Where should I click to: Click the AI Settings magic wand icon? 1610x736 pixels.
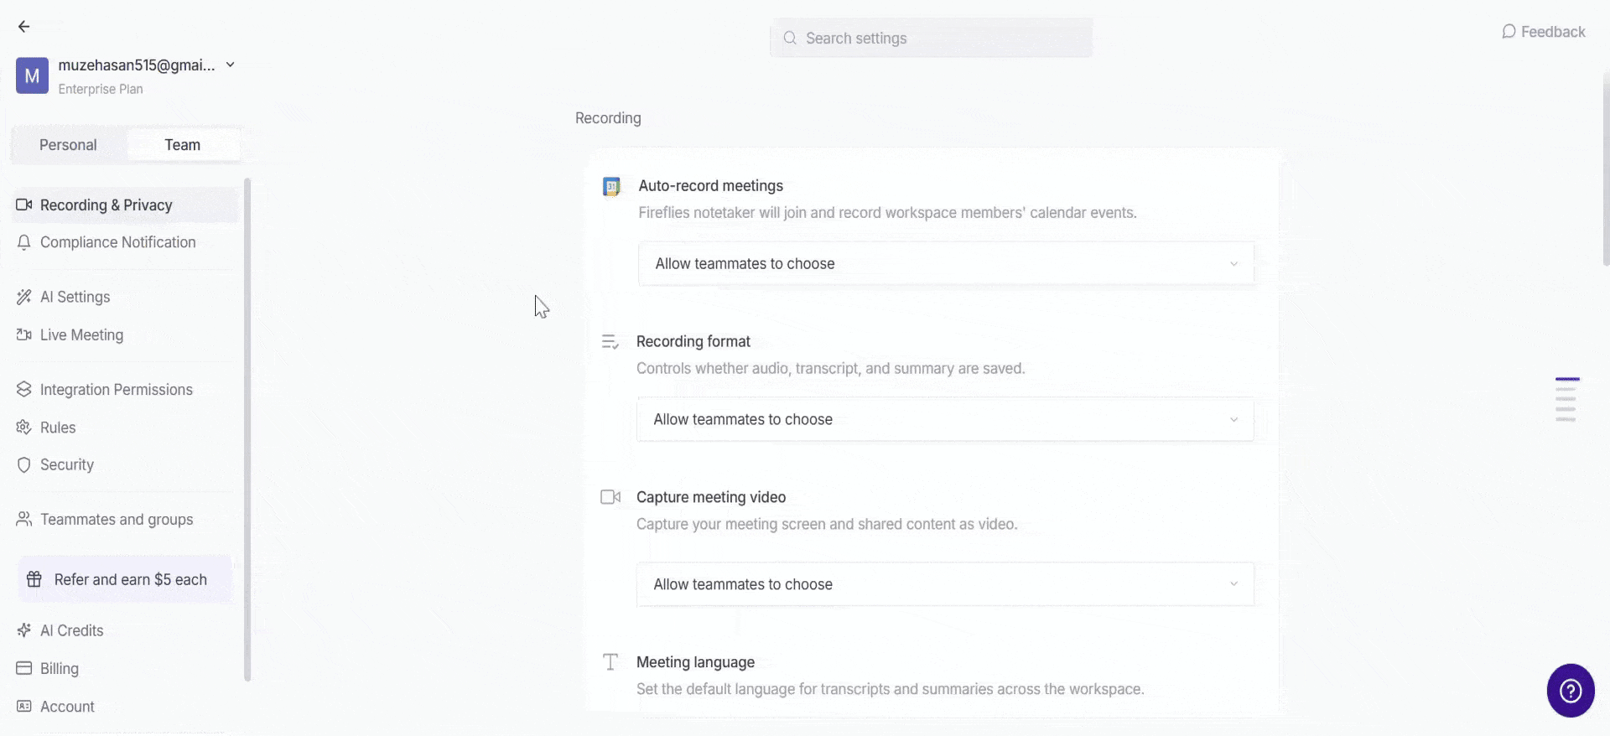tap(24, 297)
